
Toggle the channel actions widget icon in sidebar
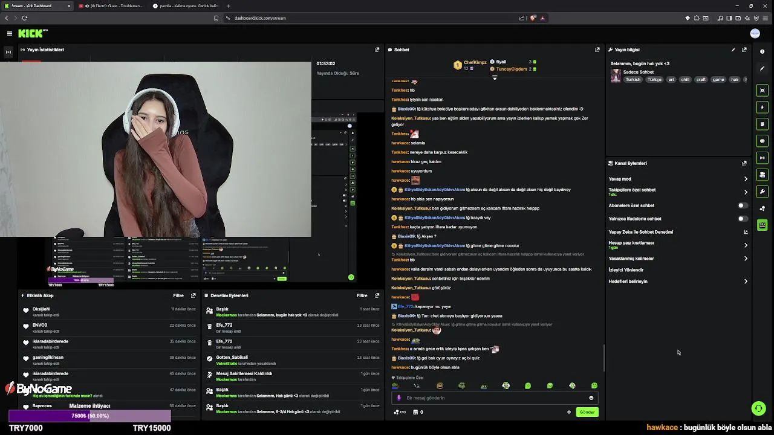pos(762,175)
